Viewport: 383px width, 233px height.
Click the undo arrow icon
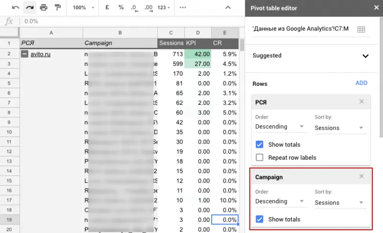coord(15,8)
